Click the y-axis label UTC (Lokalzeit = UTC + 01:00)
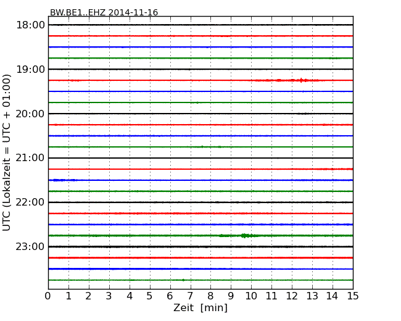The height and width of the screenshot is (321, 401). point(7,152)
